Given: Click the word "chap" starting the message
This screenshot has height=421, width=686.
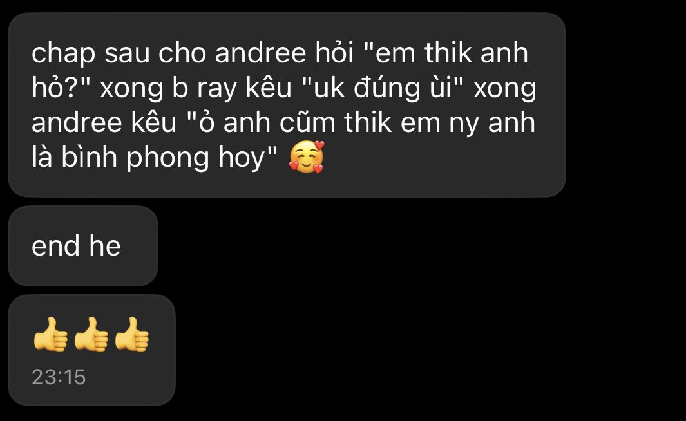Looking at the screenshot, I should click(x=63, y=54).
